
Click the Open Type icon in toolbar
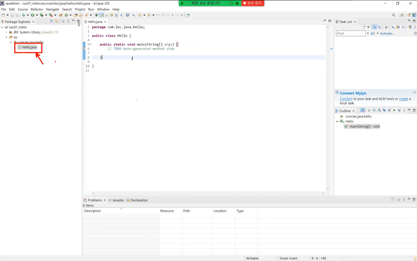[x=76, y=15]
